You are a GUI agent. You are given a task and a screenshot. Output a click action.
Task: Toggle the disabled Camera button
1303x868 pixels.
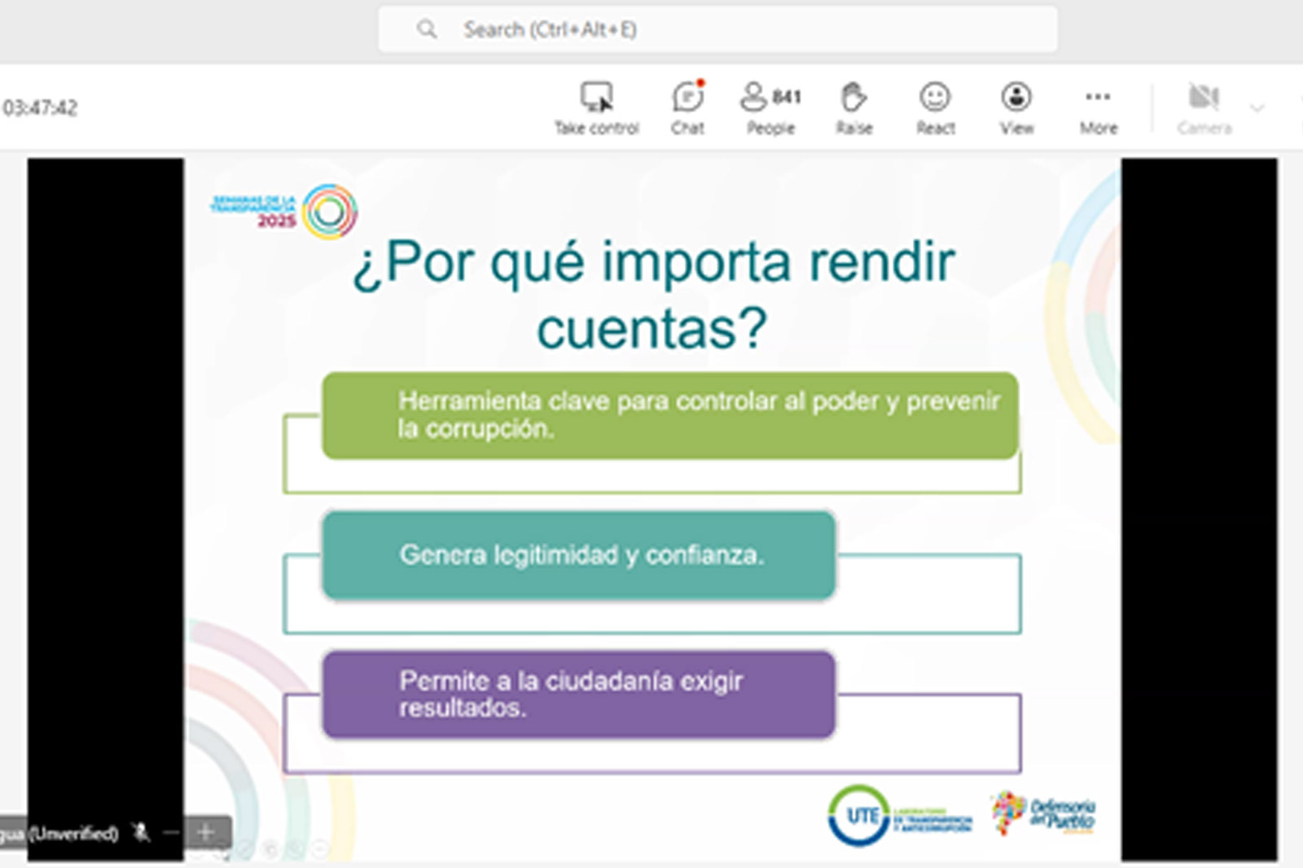click(1204, 107)
